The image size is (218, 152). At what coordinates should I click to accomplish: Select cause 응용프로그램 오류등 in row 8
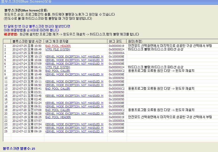[x=161, y=71]
